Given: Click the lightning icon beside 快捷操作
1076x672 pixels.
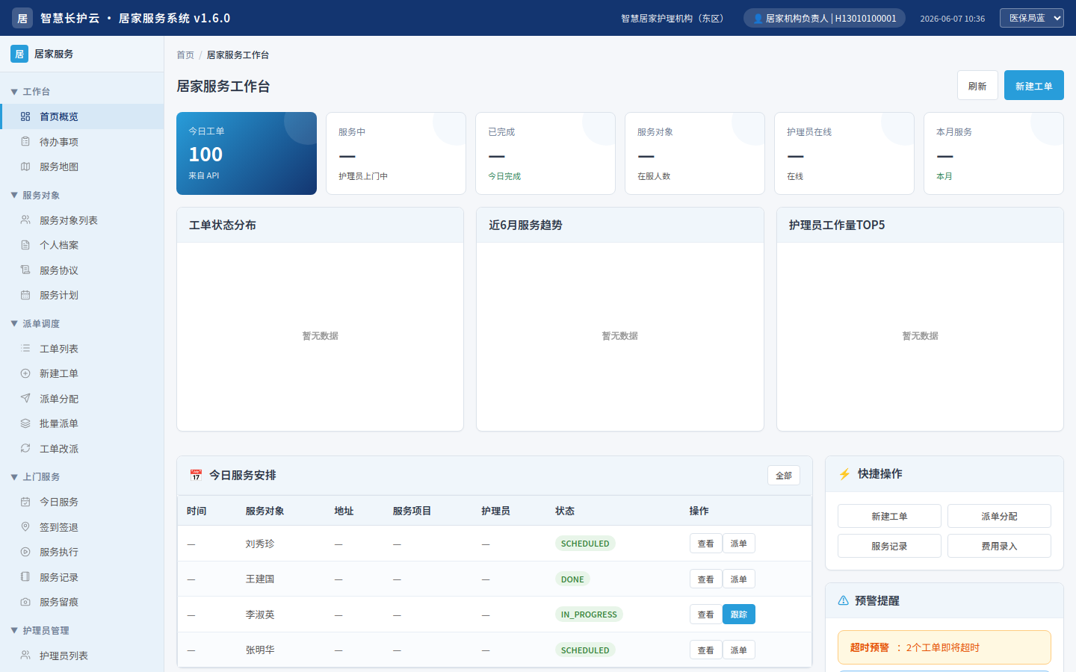Looking at the screenshot, I should 844,474.
